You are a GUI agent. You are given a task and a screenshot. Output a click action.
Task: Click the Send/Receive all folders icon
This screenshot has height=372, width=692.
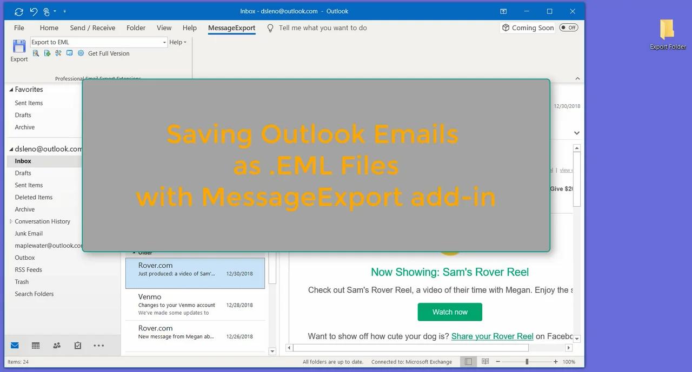click(19, 11)
